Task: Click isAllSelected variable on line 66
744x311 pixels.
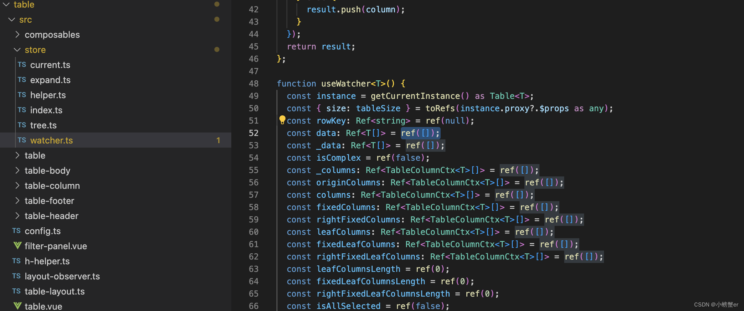Action: point(348,306)
